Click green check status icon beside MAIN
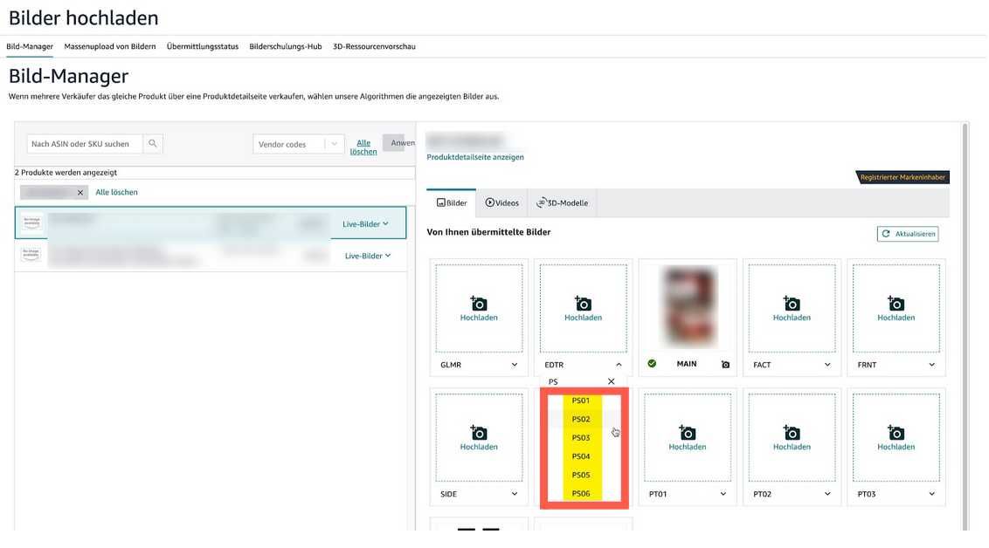 point(652,364)
